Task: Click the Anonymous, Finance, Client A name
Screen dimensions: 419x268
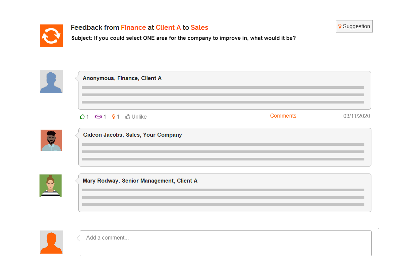Action: pyautogui.click(x=122, y=78)
